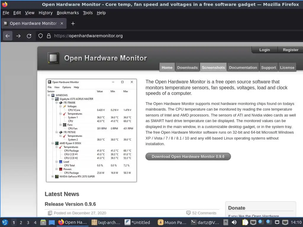Open the Tools menu

click(x=88, y=13)
